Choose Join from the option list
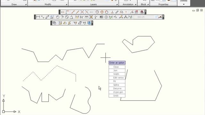The width and height of the screenshot is (205, 115). (x=117, y=71)
